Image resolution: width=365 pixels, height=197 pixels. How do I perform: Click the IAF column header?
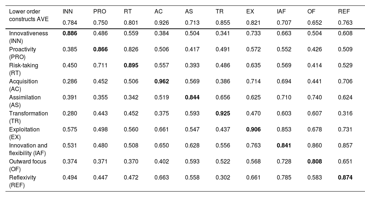(x=281, y=11)
